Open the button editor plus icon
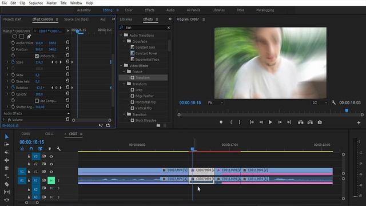 [x=359, y=122]
